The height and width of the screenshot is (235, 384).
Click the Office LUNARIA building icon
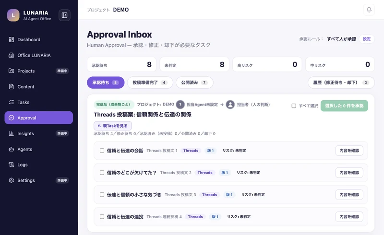(x=11, y=55)
